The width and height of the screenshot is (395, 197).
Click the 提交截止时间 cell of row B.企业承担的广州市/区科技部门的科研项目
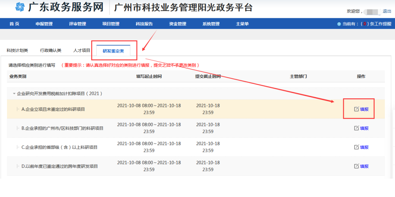click(208, 128)
